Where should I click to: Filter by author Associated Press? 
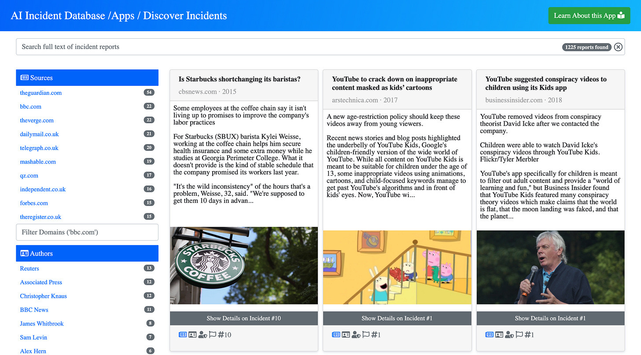[x=41, y=282]
